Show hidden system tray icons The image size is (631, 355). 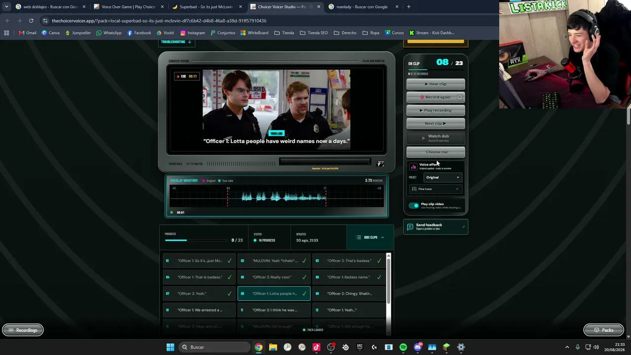coord(567,347)
